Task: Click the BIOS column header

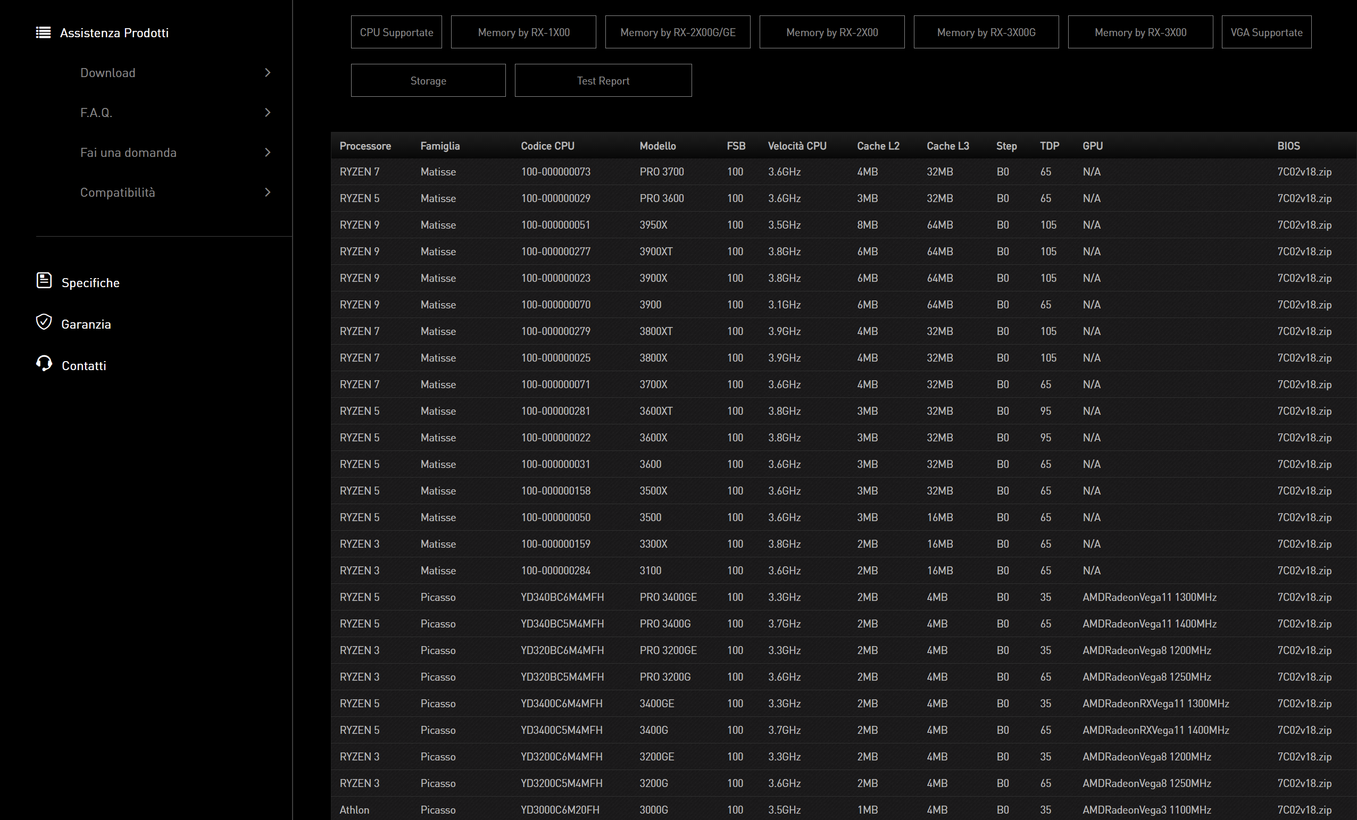Action: 1289,146
